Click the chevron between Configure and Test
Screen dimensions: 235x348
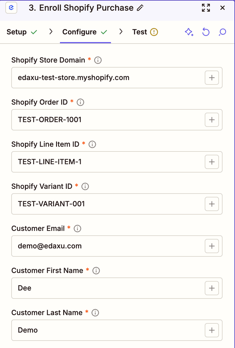[121, 32]
